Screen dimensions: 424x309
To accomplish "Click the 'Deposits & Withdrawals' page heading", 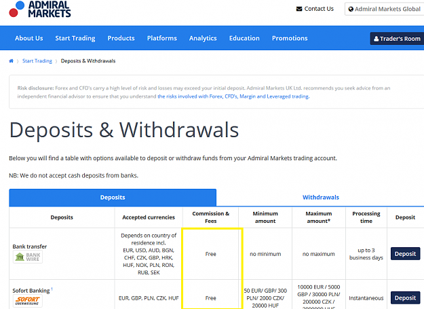I will [x=124, y=130].
